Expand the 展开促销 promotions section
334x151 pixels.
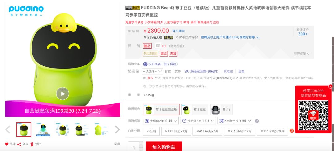pyautogui.click(x=302, y=54)
